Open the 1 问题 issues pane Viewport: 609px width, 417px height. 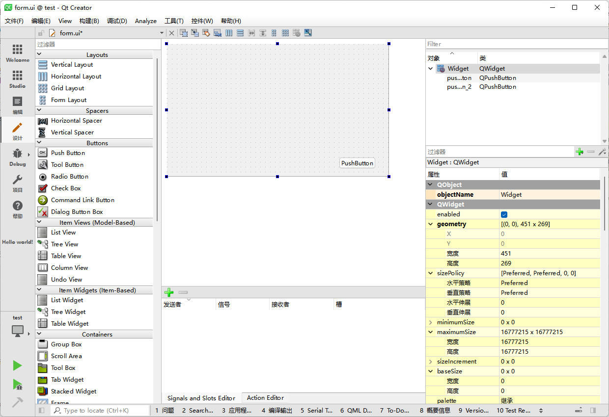click(165, 411)
